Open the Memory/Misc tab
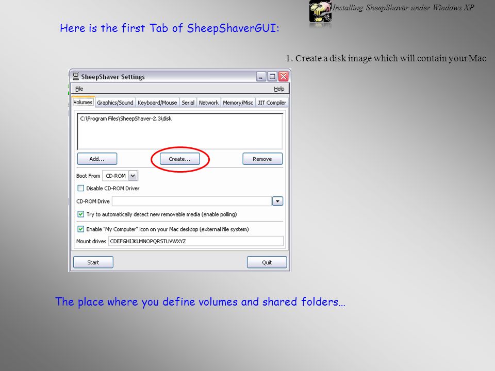Viewport: 495px width, 371px height. 238,103
